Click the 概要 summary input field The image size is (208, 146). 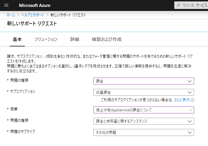click(x=144, y=110)
